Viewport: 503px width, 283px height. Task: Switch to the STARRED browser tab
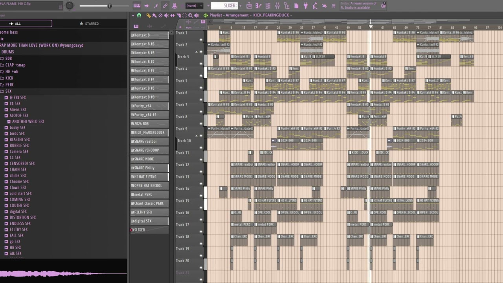(x=89, y=24)
